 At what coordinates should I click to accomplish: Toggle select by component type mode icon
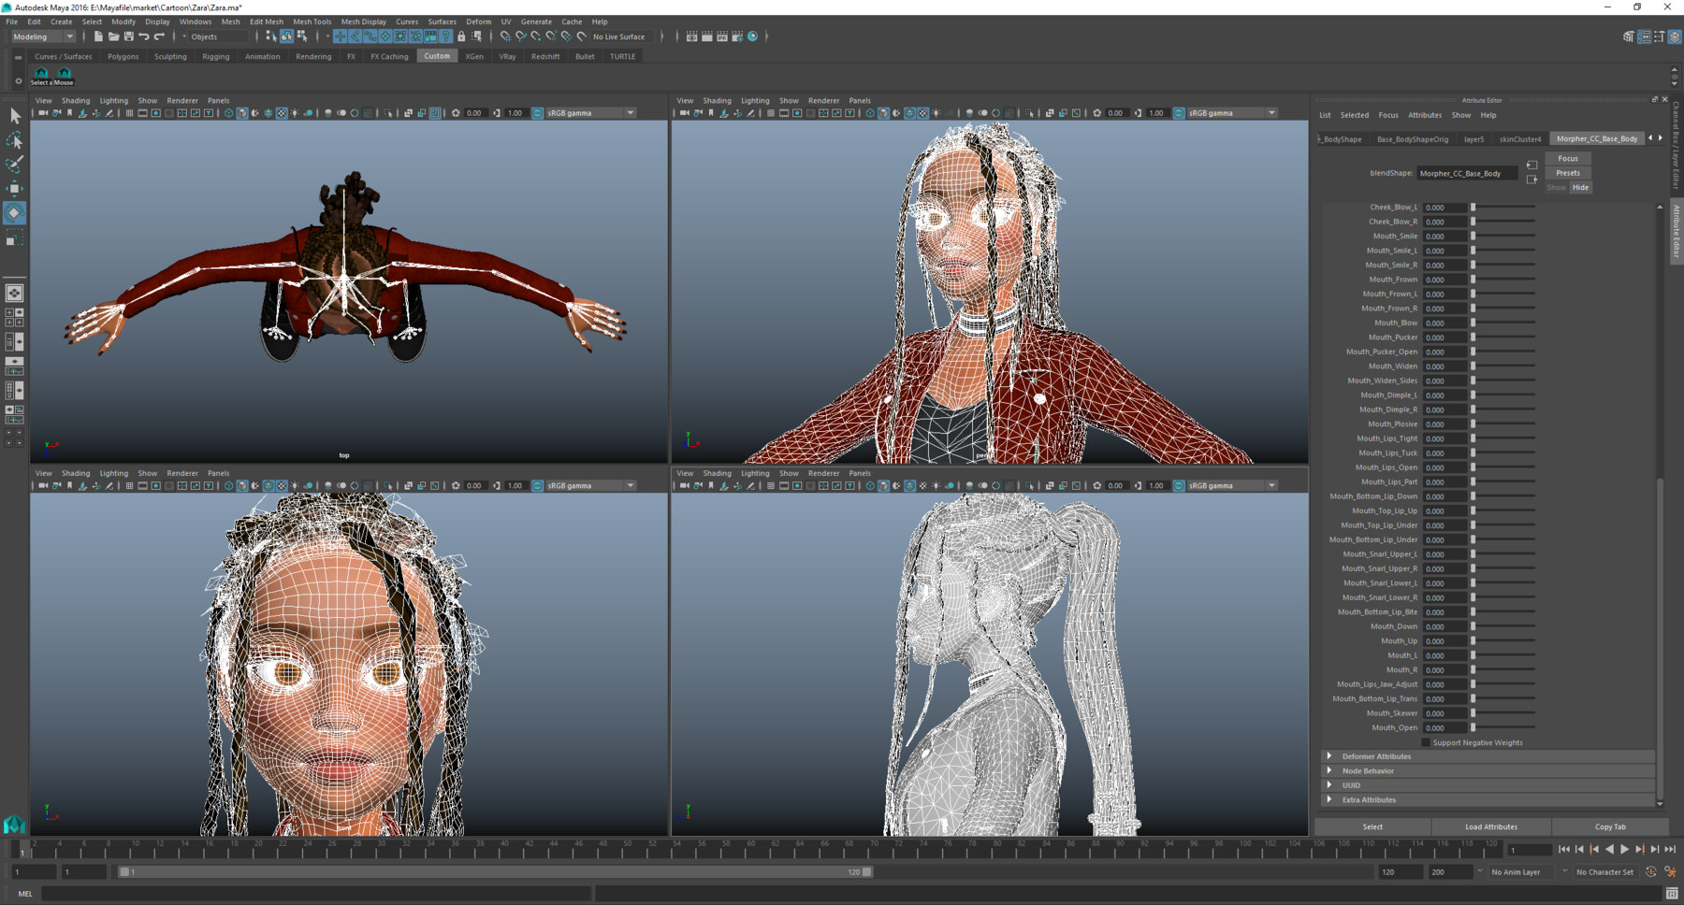[x=301, y=36]
